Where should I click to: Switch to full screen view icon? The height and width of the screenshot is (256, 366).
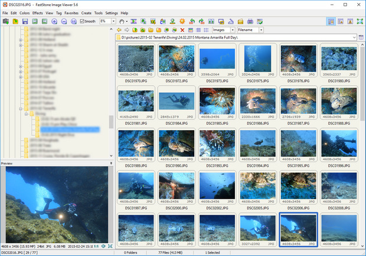click(x=360, y=21)
